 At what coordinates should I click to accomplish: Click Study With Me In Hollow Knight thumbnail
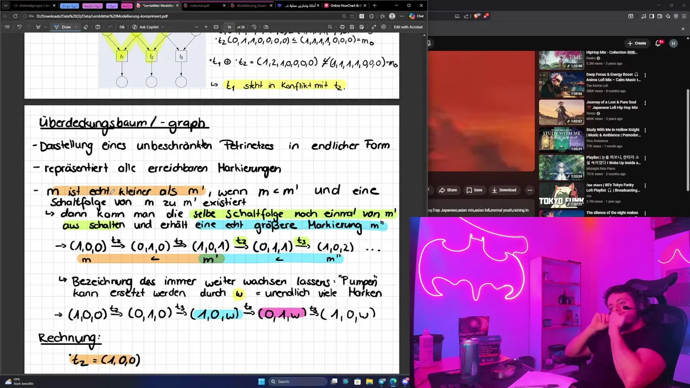pyautogui.click(x=561, y=140)
